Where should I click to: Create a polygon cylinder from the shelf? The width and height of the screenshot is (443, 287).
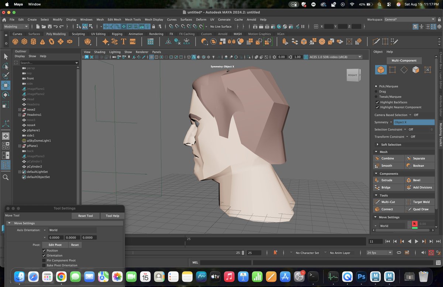[33, 41]
